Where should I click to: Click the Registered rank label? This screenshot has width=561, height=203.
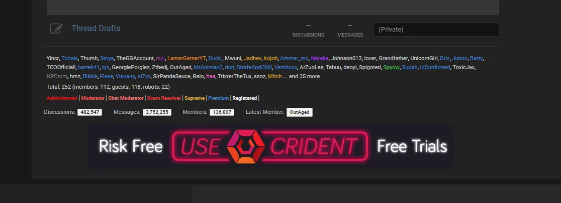click(x=244, y=98)
